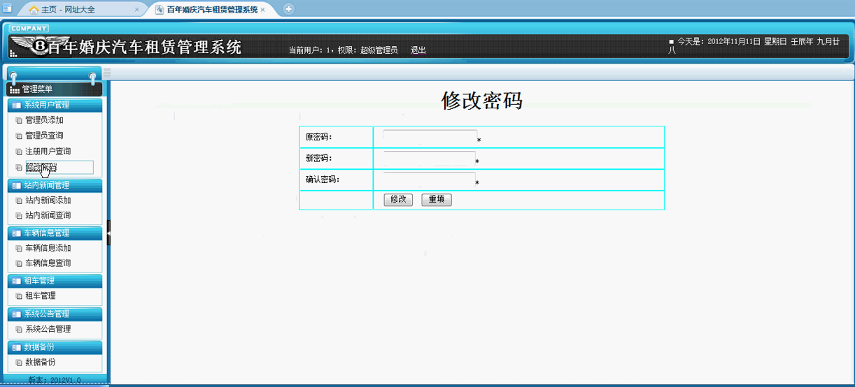Click the page icon beside 注册用户查询

click(19, 152)
